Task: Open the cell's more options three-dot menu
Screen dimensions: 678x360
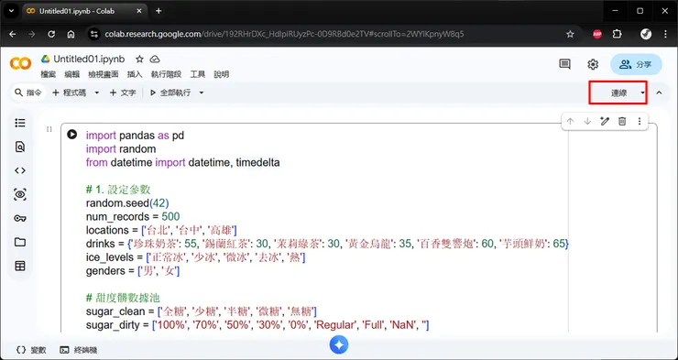Action: (640, 122)
